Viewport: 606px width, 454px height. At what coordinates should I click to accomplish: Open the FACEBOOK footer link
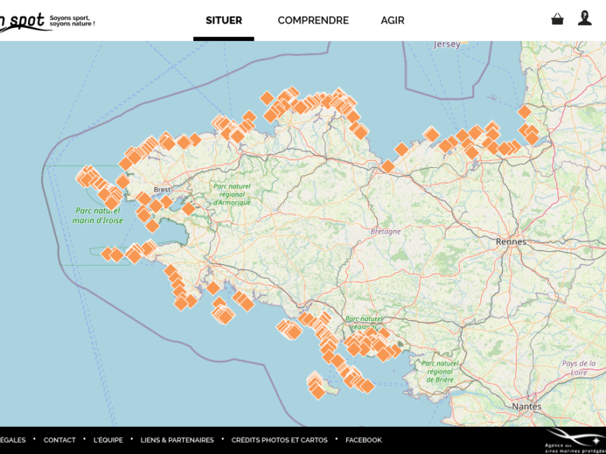364,440
